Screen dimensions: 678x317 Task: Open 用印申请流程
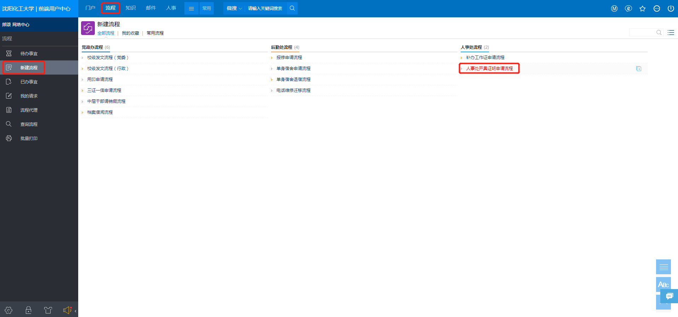(x=100, y=80)
